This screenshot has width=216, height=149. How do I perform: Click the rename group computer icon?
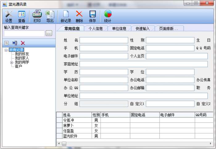[x=15, y=43]
